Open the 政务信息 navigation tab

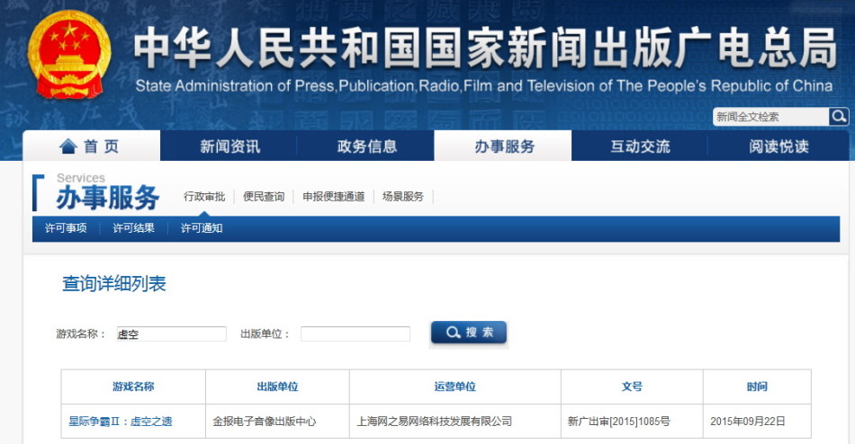(366, 147)
